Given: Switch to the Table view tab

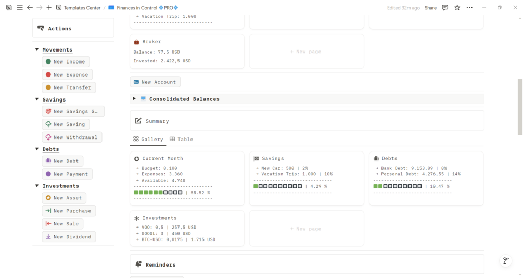Looking at the screenshot, I should [x=182, y=139].
